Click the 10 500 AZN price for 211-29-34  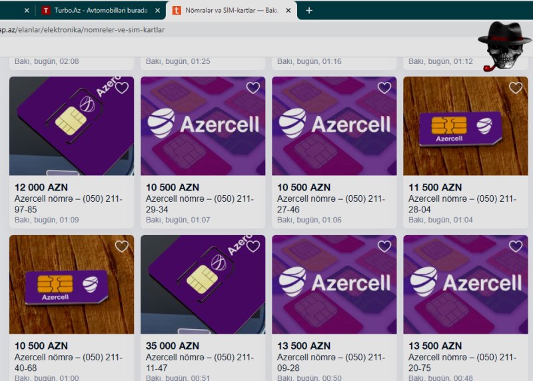[x=173, y=187]
